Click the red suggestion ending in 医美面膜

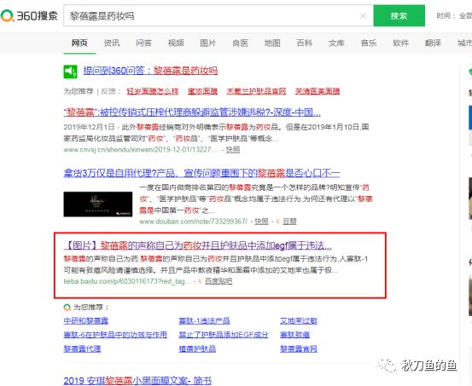pyautogui.click(x=318, y=91)
